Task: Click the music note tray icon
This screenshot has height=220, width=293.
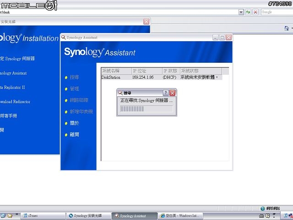Action: (285, 216)
